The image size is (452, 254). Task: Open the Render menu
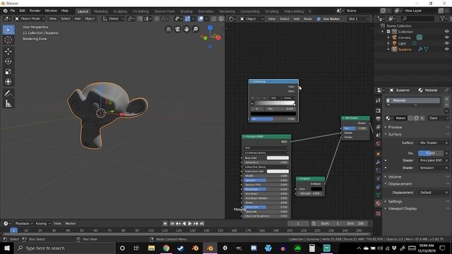click(x=35, y=11)
